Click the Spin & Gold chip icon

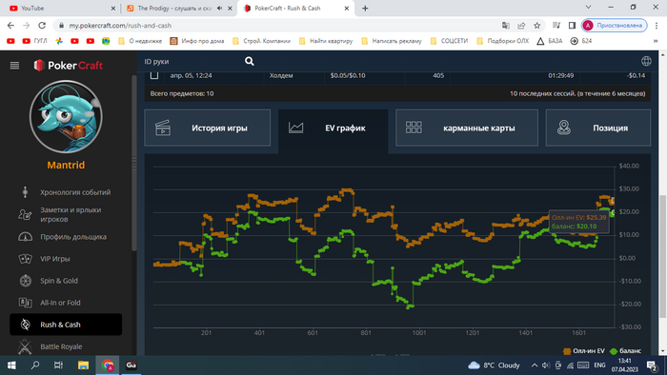(26, 280)
